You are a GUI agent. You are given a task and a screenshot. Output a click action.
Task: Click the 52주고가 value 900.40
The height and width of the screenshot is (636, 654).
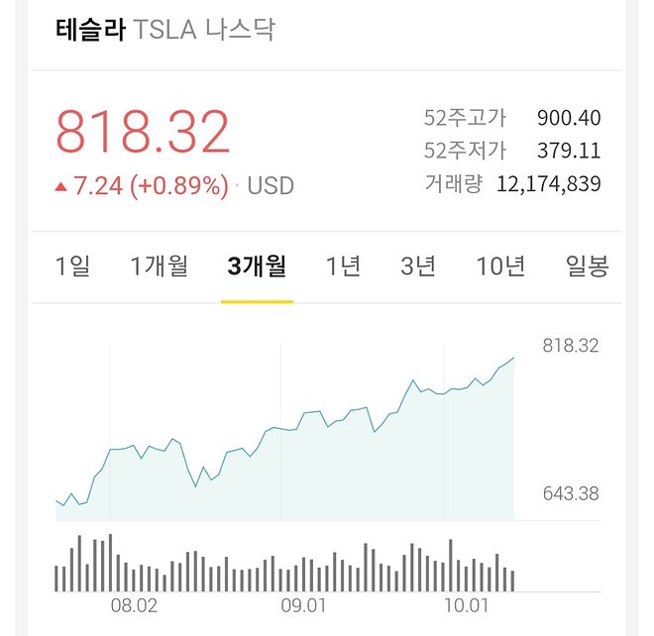(569, 118)
